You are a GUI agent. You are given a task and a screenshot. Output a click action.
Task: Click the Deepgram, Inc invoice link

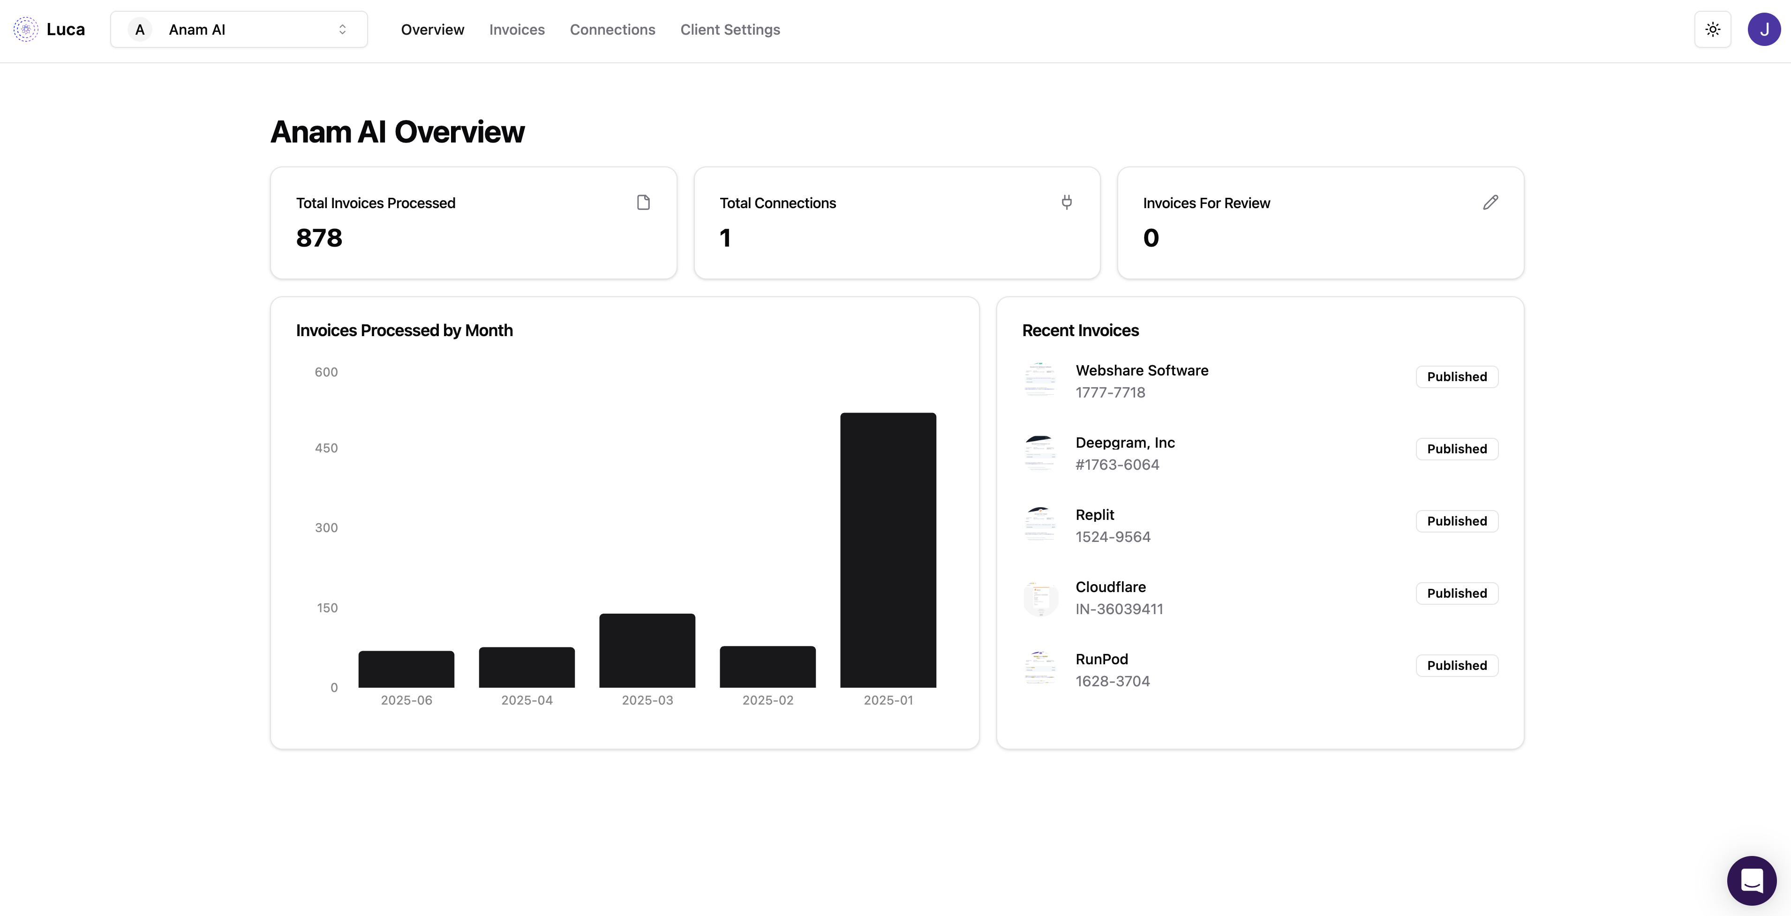click(x=1124, y=443)
